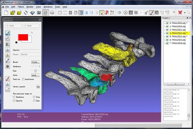The height and width of the screenshot is (129, 193).
Task: Click the Redo button
Action: 31,26
